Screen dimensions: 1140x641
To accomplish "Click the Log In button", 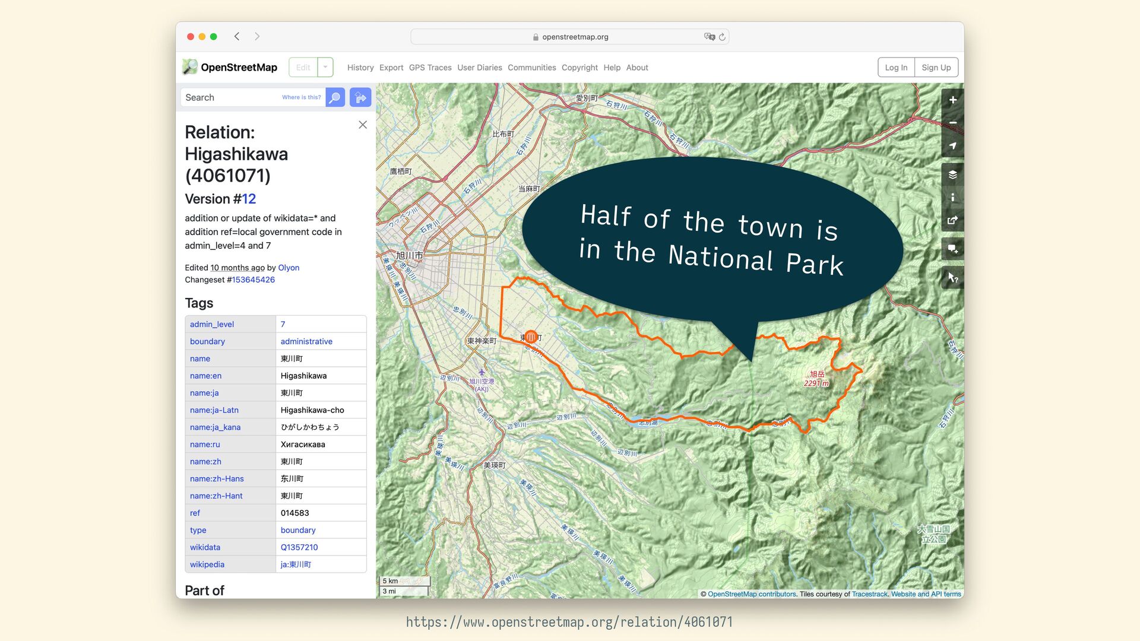I will [895, 68].
